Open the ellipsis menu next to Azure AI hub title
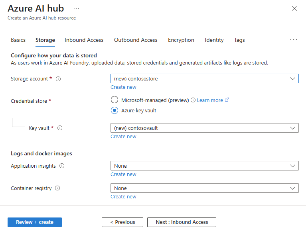The image size is (306, 237). click(77, 8)
